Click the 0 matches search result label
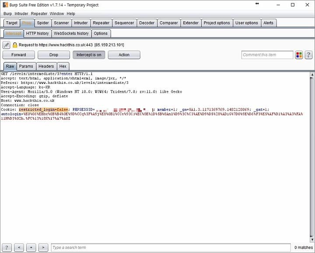Image resolution: width=315 pixels, height=253 pixels. (x=304, y=247)
